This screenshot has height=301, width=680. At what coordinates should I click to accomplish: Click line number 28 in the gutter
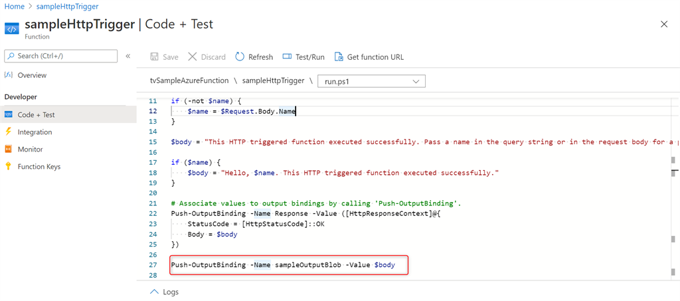coord(153,275)
